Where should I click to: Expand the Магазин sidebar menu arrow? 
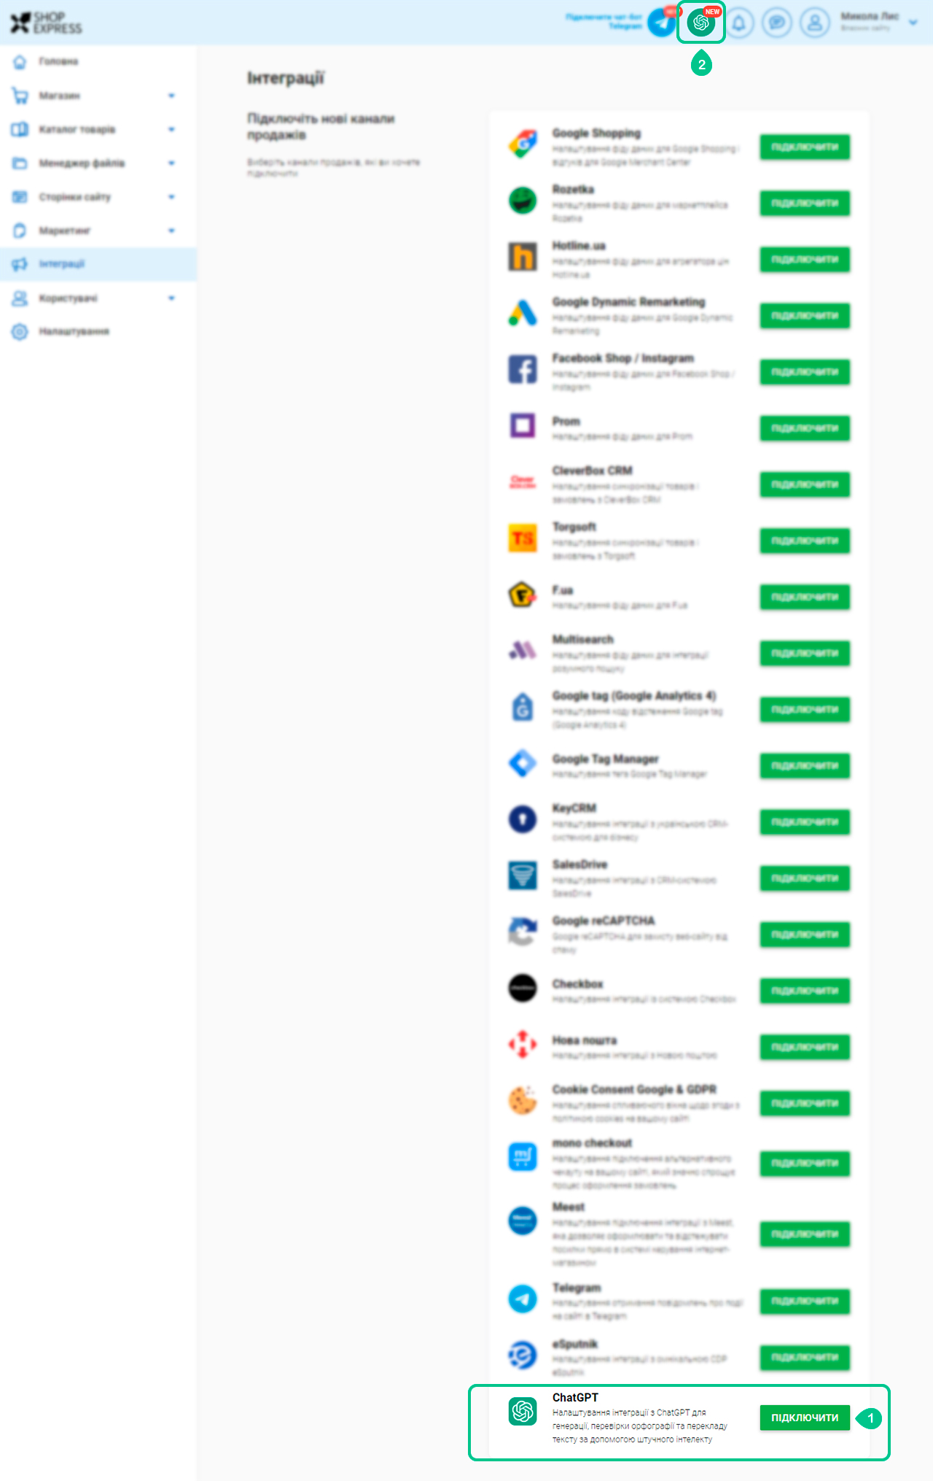[171, 96]
